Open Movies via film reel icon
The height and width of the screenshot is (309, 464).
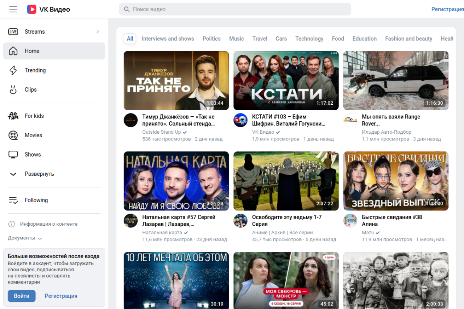pos(13,135)
